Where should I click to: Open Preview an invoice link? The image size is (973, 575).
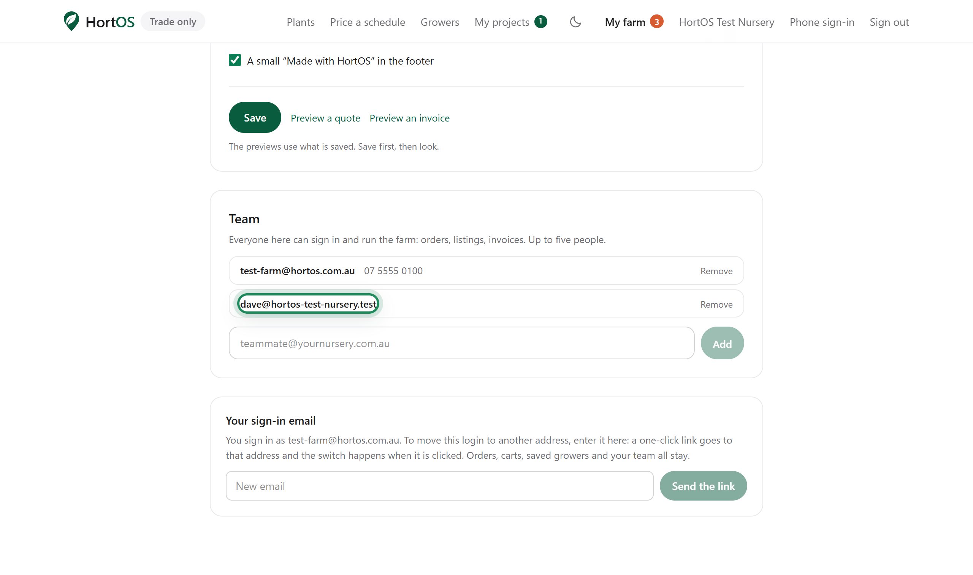pyautogui.click(x=409, y=118)
